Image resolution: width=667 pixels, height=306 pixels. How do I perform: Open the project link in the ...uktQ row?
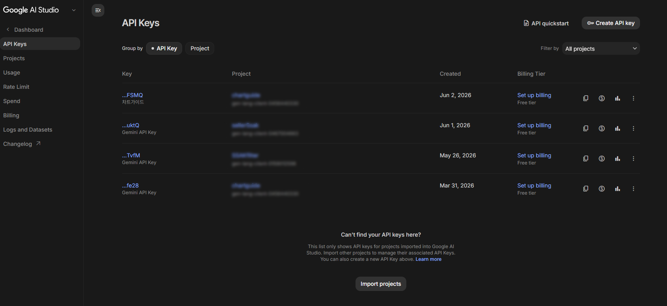point(245,125)
